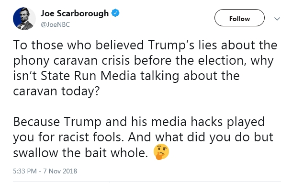
Task: Open Joe Scarborough's Lincoln profile avatar
Action: (24, 19)
